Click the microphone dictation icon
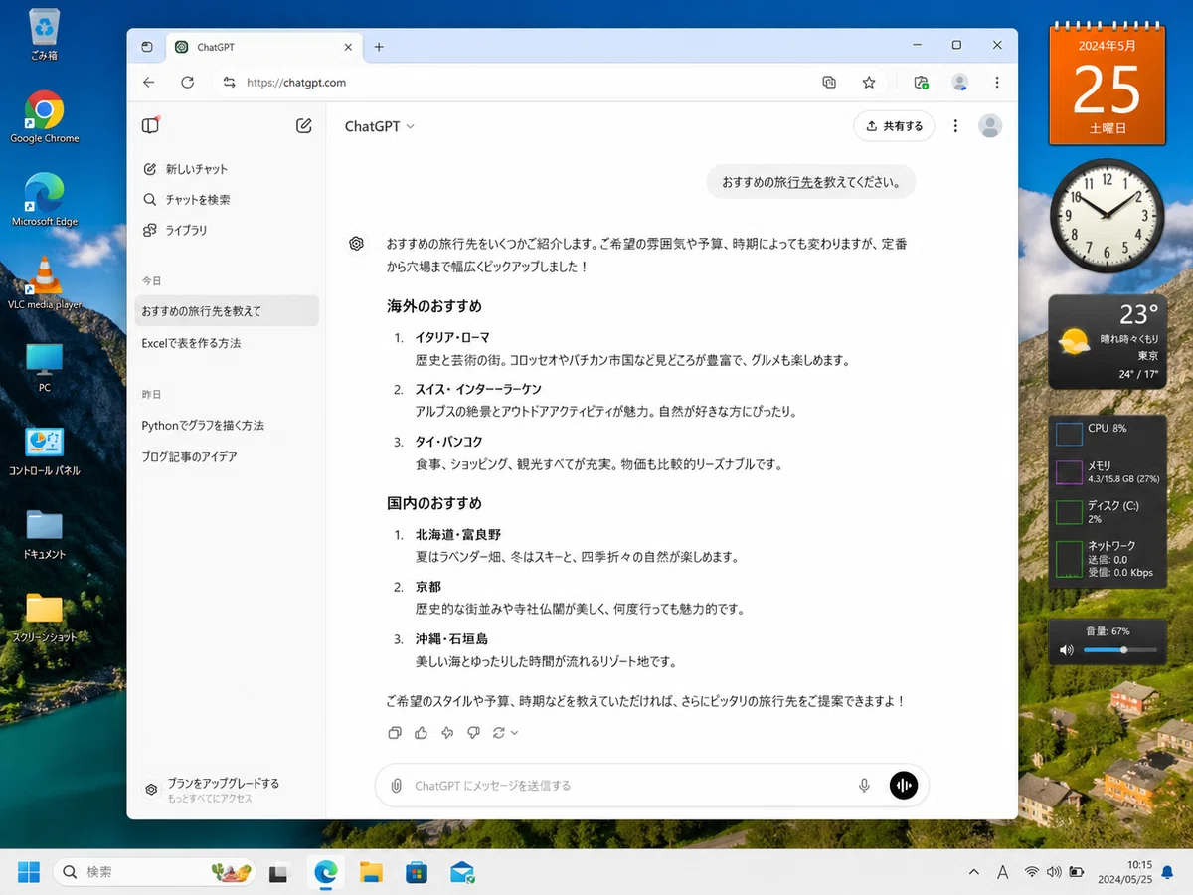Image resolution: width=1193 pixels, height=895 pixels. point(864,786)
